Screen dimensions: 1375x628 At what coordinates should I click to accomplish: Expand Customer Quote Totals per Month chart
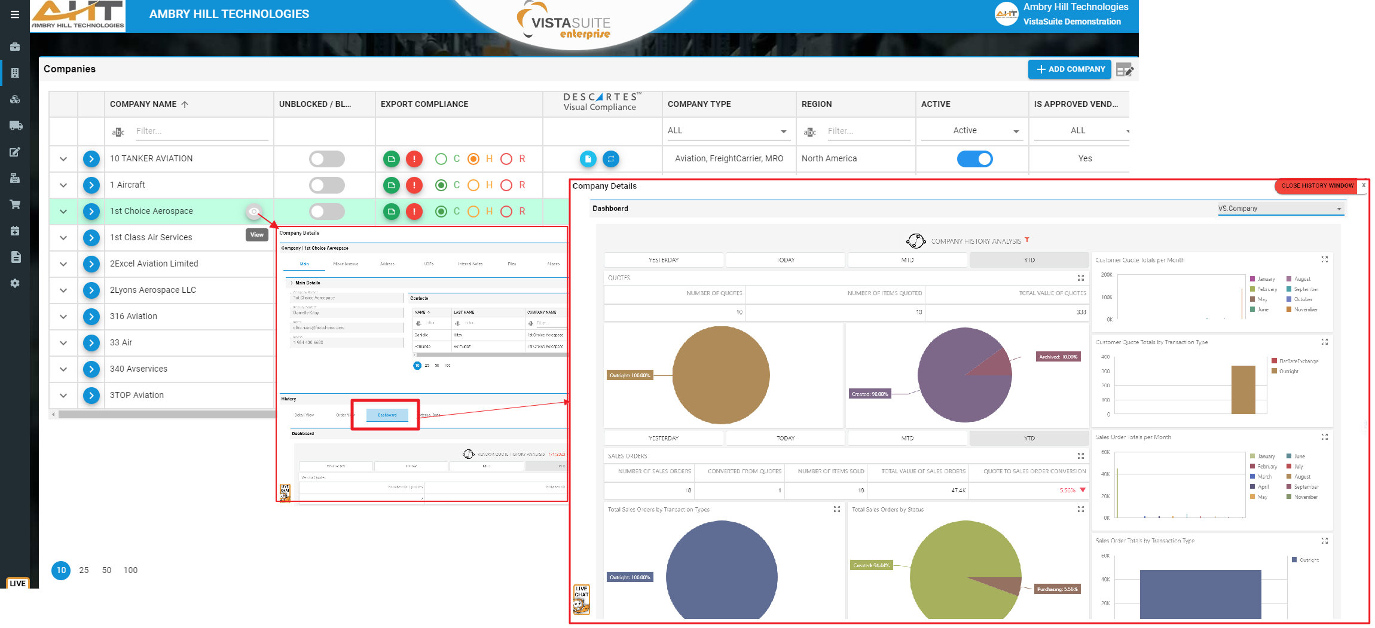[x=1324, y=260]
